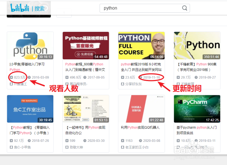Open title [小甲鱼]零基础入门学习 Python
Screen dimensions: 227x165
27,67
